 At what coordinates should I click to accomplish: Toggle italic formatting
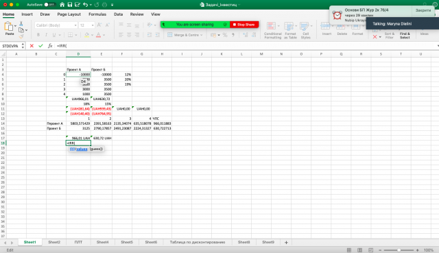[x=46, y=35]
